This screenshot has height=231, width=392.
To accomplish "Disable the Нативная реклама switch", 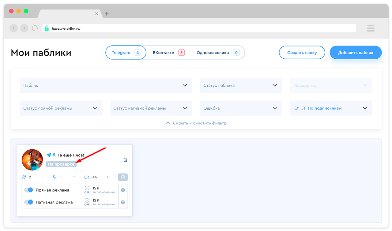I will pos(28,202).
